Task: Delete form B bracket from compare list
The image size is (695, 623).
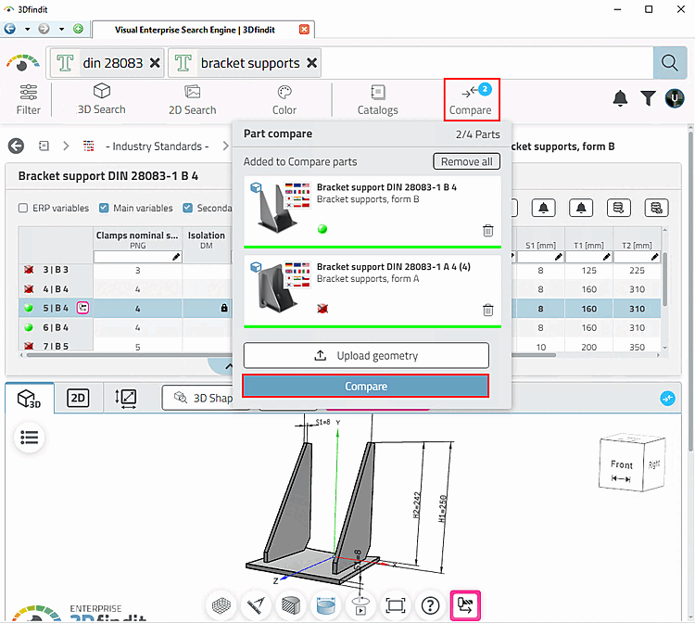Action: point(488,231)
